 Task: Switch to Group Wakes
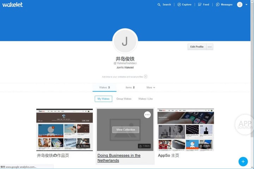pos(124,99)
